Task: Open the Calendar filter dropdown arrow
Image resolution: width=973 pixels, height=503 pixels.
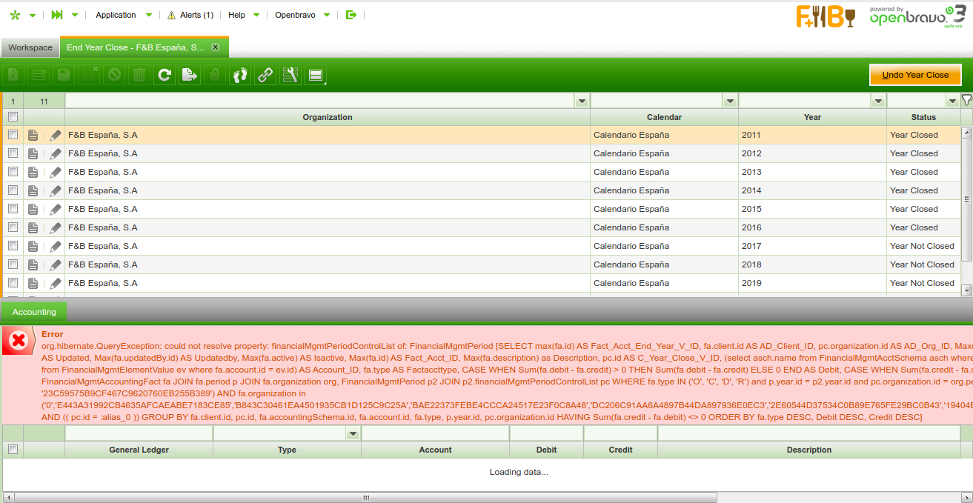Action: click(x=730, y=101)
